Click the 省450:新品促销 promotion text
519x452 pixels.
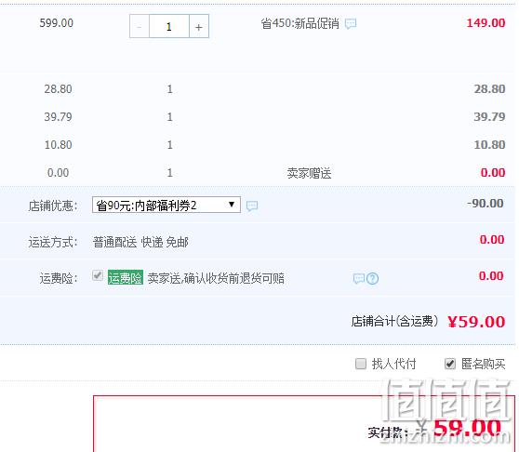point(299,24)
